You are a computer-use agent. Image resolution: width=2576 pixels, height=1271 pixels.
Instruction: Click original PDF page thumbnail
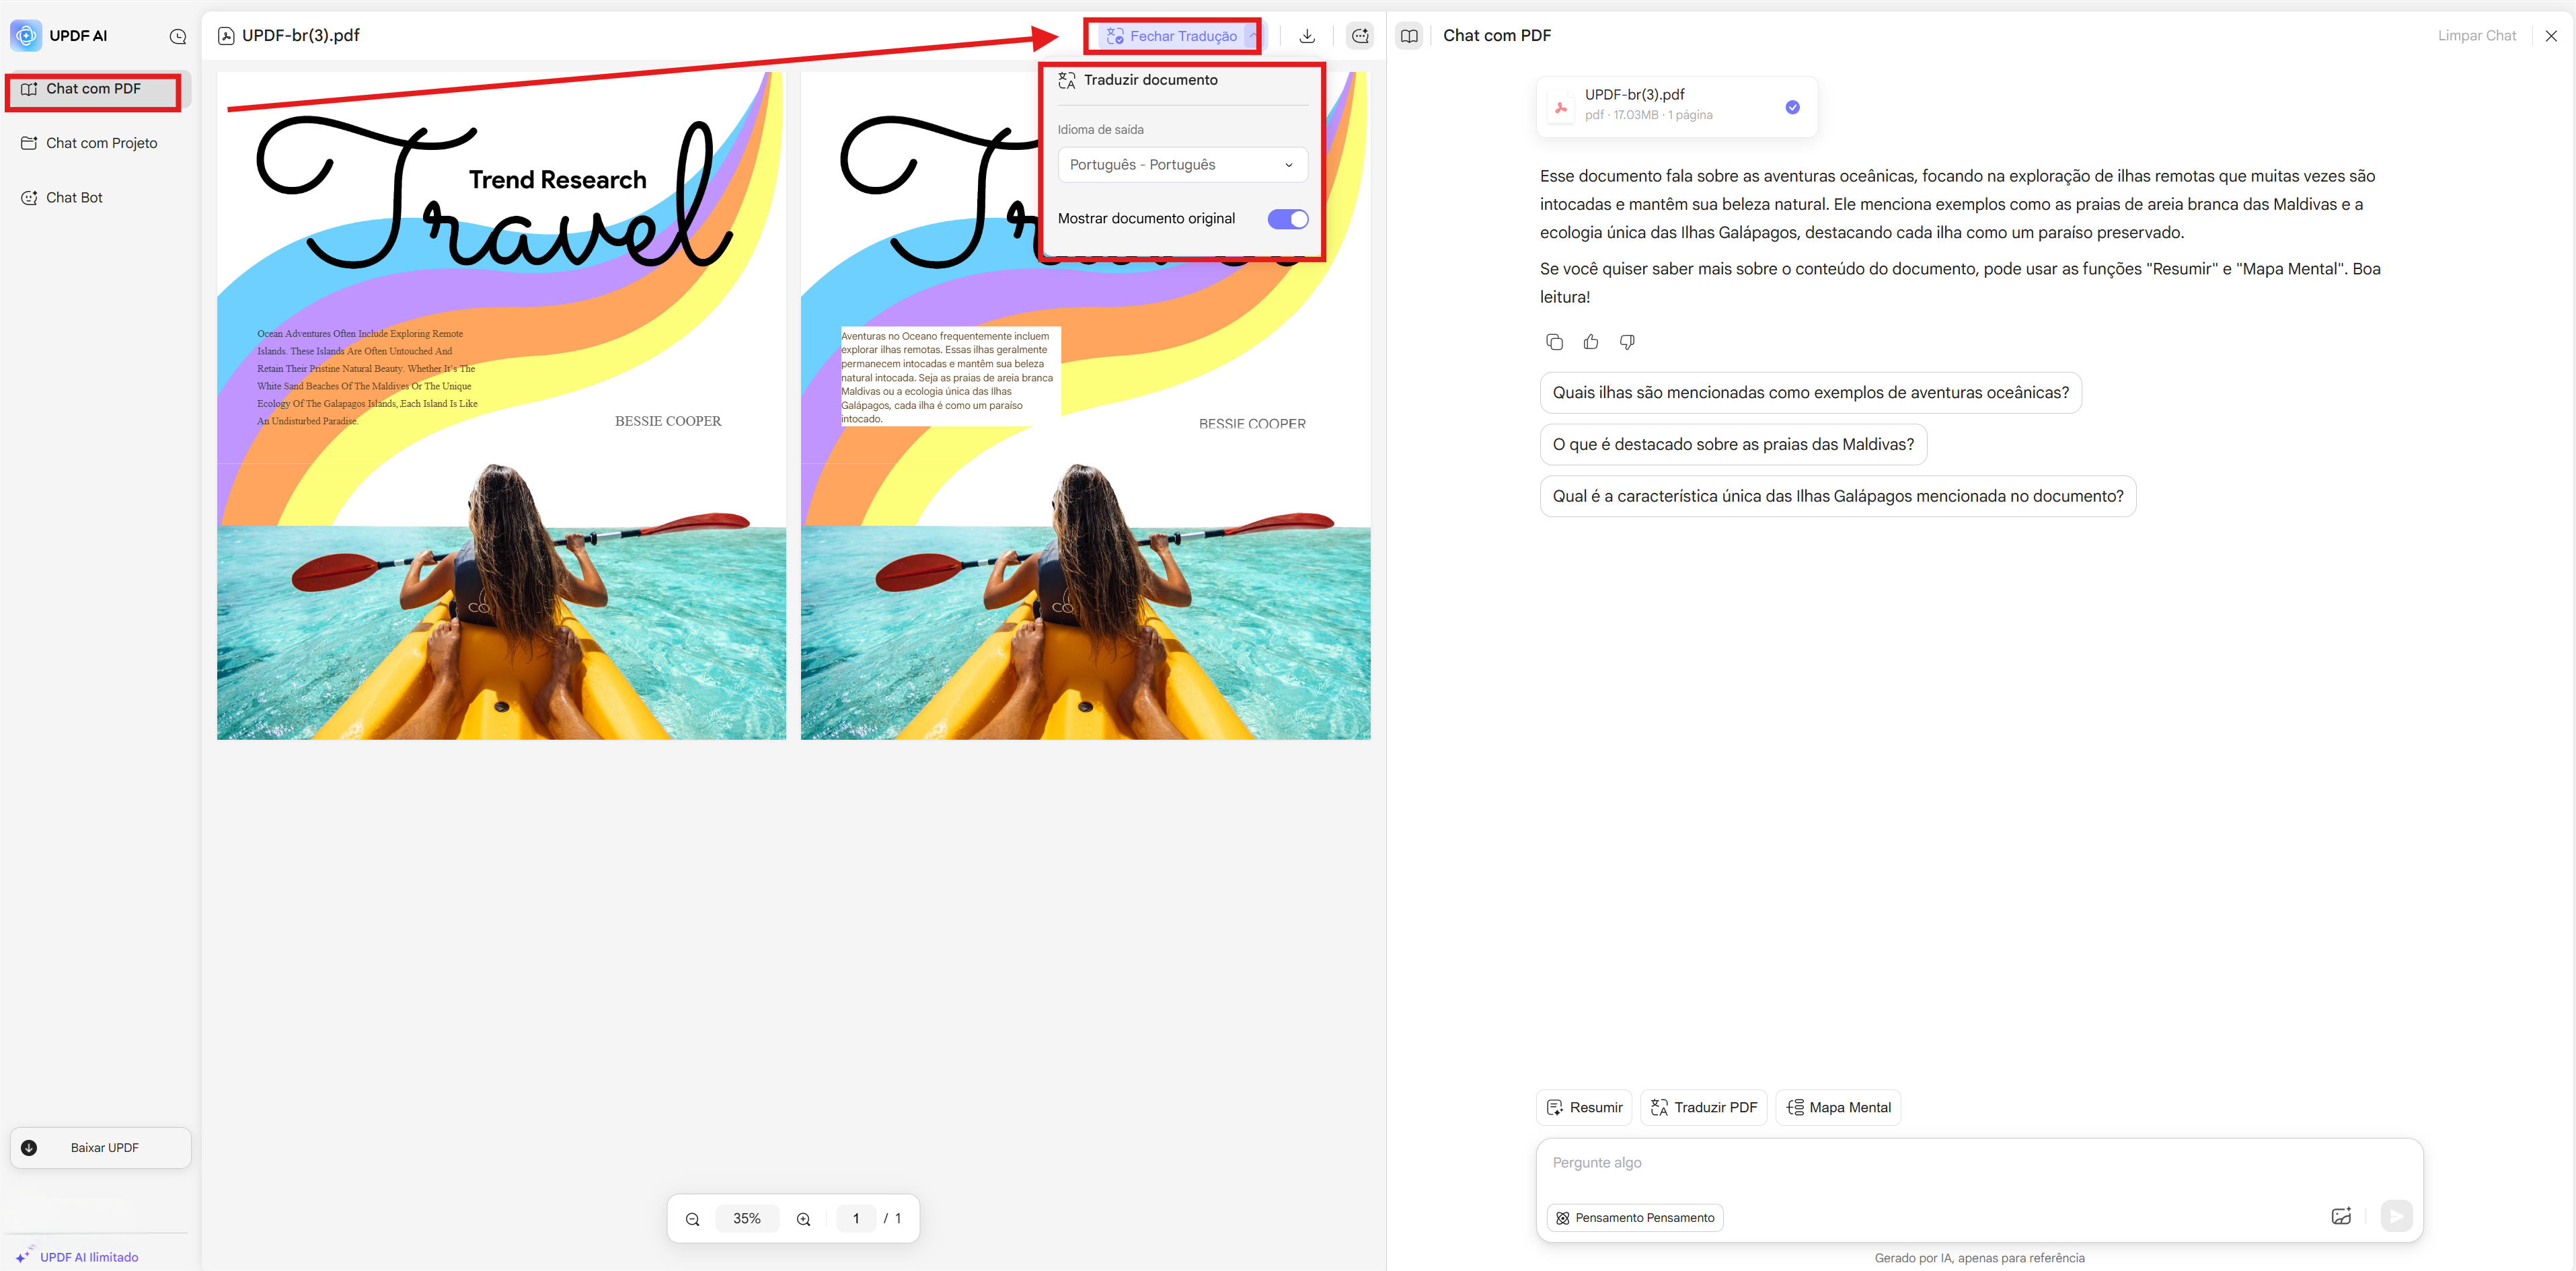click(501, 405)
